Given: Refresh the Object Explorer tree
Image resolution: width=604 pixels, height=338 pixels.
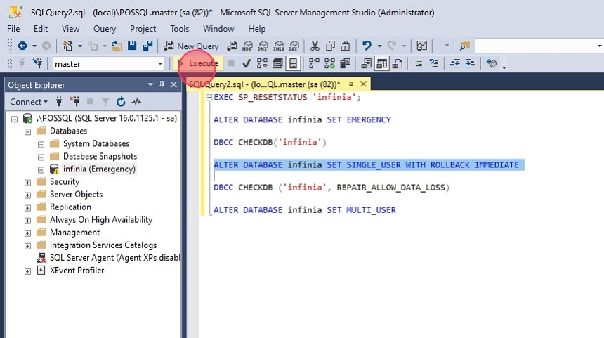Looking at the screenshot, I should [x=121, y=102].
